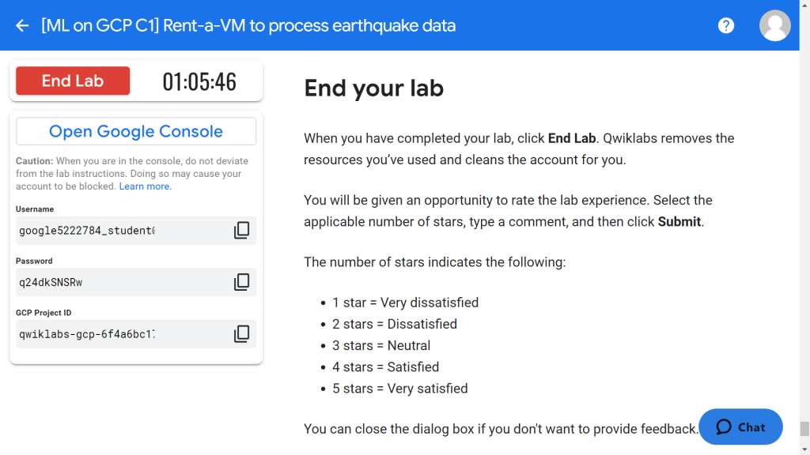
Task: Click the page scrollbar thumb
Action: tap(804, 429)
